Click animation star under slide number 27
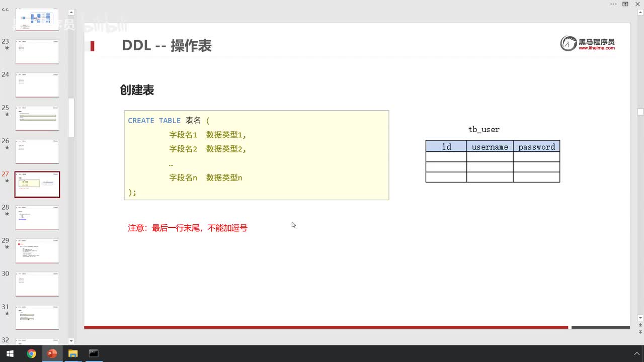This screenshot has height=362, width=644. coord(7,181)
